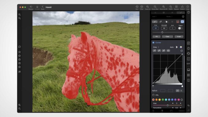
Task: Toggle the Sidebar from the toolbar
Action: pyautogui.click(x=31, y=7)
